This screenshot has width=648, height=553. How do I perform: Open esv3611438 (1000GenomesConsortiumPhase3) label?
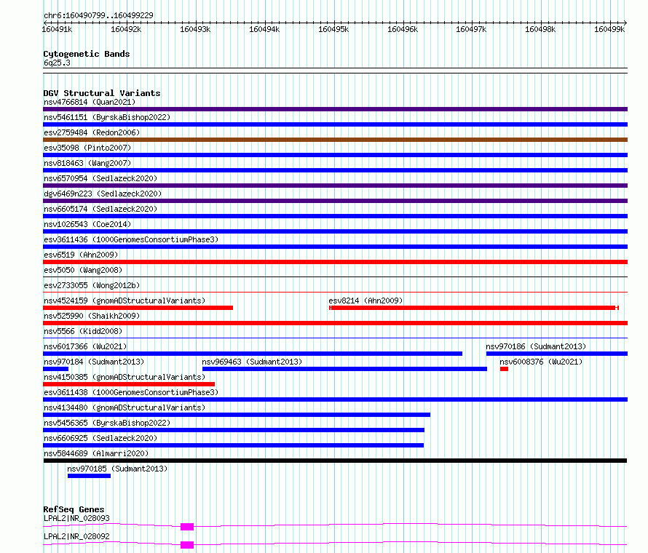tap(131, 392)
